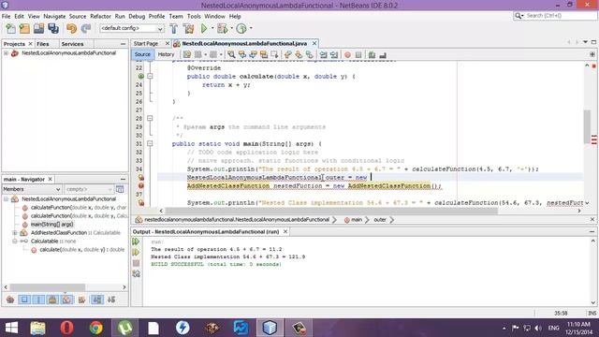Open Chrome from the taskbar
The width and height of the screenshot is (599, 337).
95,328
